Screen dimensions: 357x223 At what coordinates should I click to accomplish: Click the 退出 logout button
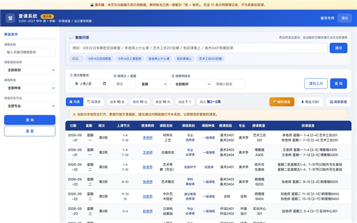345,18
